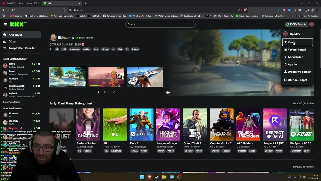Screen dimensions: 321x181
Task: Go to Ana Sayfa in sidebar
Action: pos(21,35)
